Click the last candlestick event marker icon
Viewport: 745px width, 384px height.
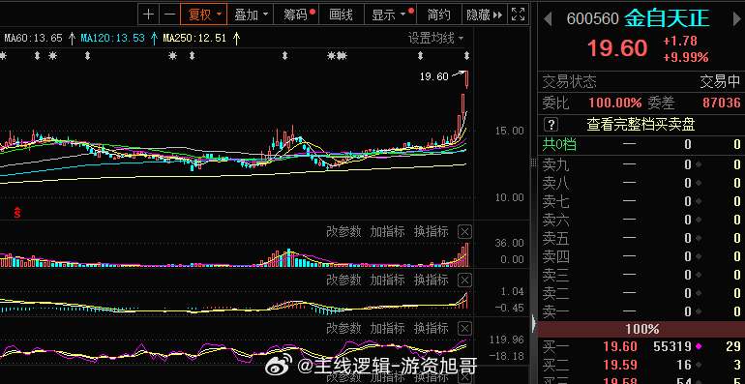pyautogui.click(x=466, y=56)
